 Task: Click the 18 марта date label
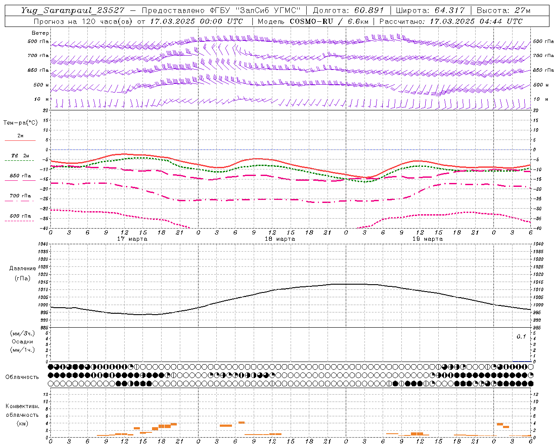[x=280, y=239]
